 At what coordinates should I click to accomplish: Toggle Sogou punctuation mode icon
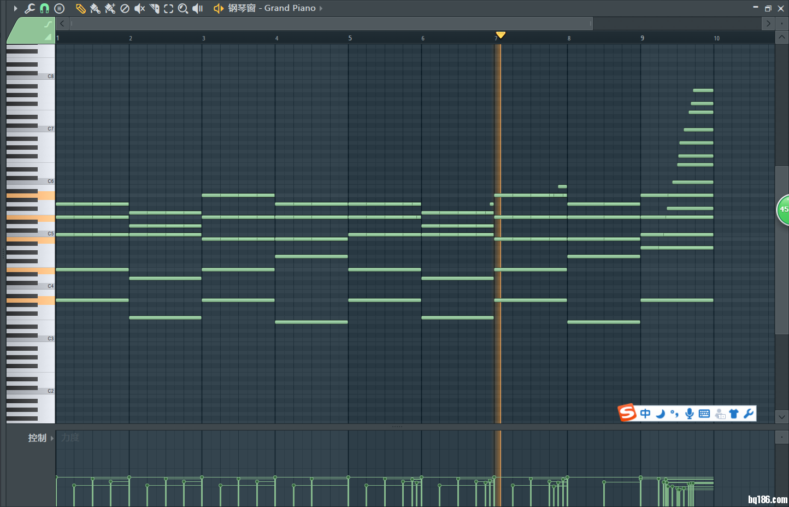675,414
